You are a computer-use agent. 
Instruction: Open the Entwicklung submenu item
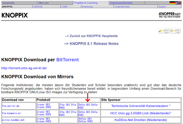tap(87, 7)
